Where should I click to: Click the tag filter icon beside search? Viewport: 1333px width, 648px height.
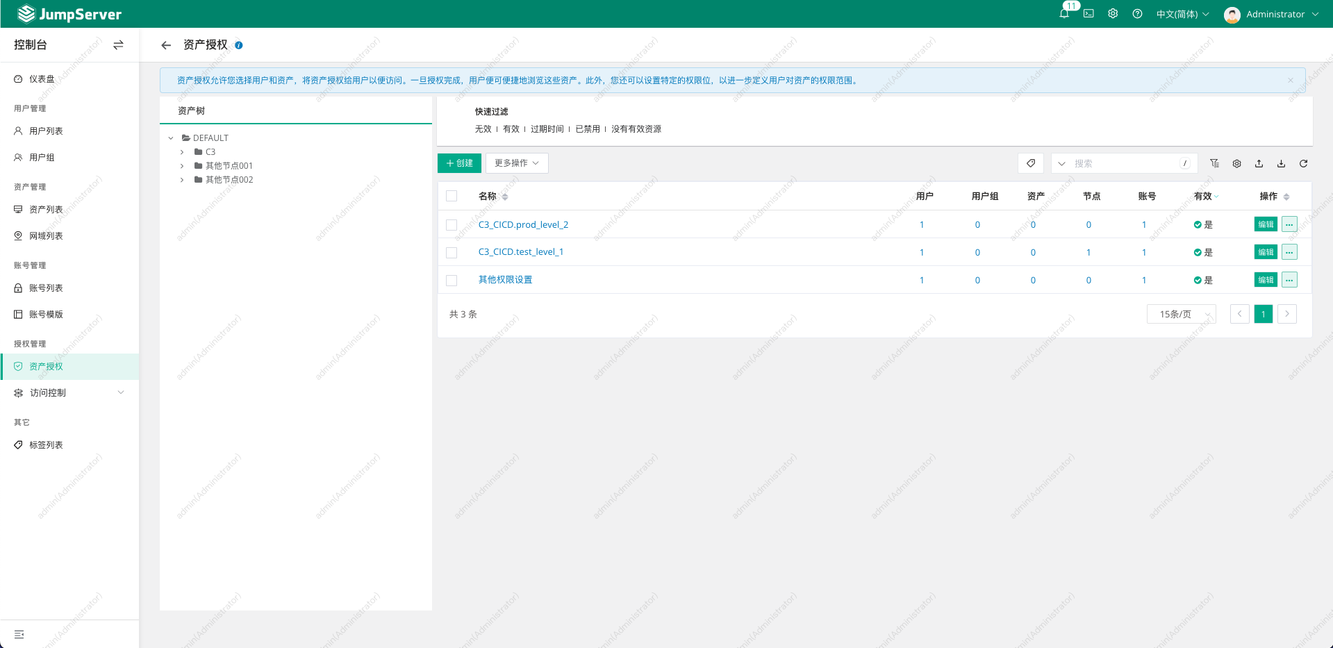1031,163
